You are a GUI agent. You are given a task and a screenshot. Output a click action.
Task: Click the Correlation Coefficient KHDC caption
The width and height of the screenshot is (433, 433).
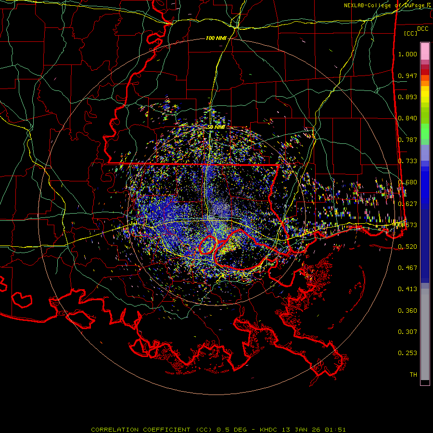[x=218, y=430]
